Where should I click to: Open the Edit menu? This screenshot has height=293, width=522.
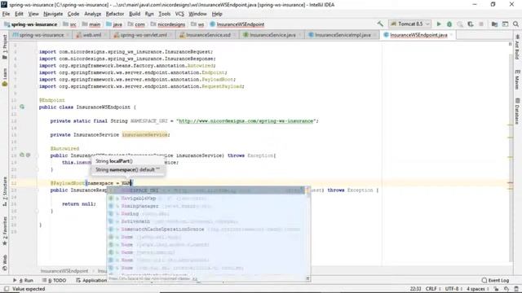click(x=19, y=14)
